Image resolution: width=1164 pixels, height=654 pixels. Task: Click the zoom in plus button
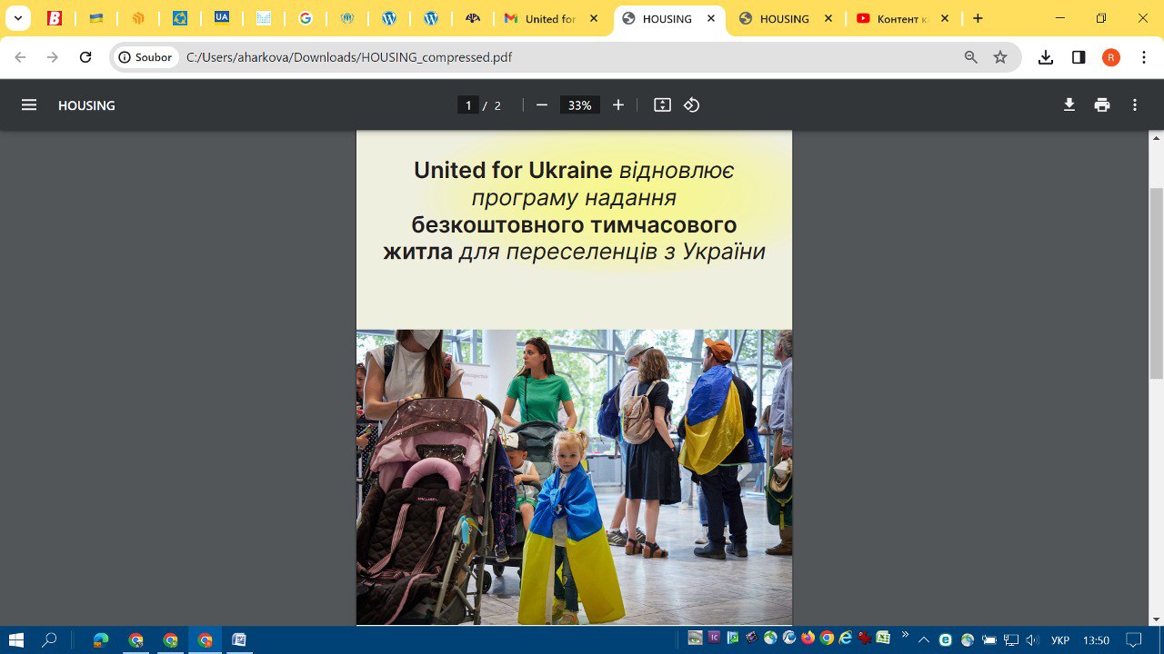(618, 105)
